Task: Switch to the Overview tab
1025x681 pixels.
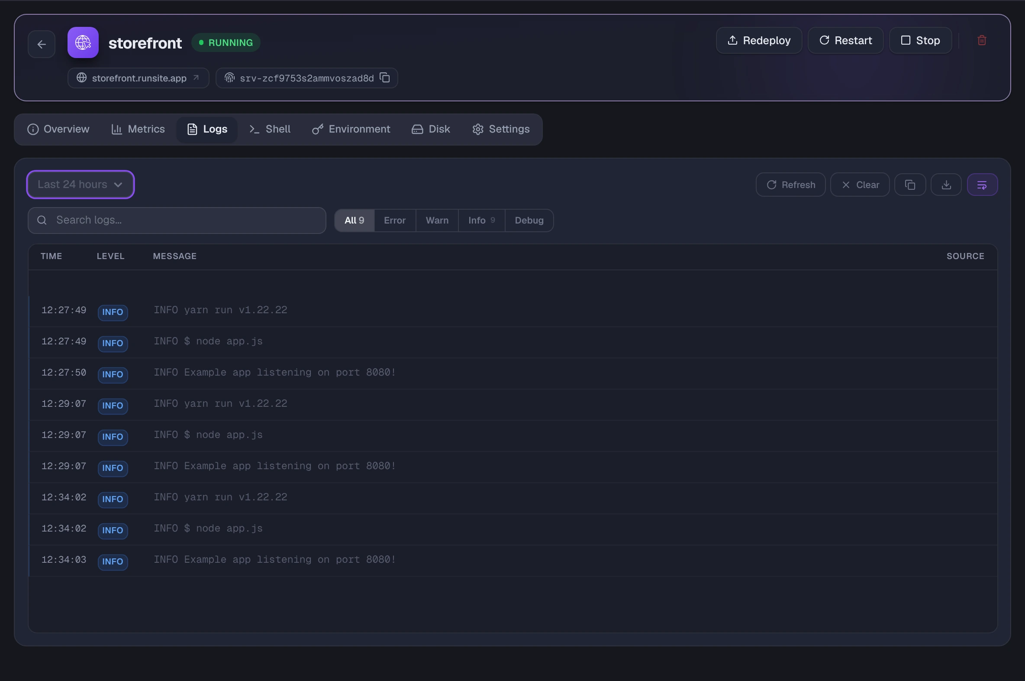Action: pos(58,129)
